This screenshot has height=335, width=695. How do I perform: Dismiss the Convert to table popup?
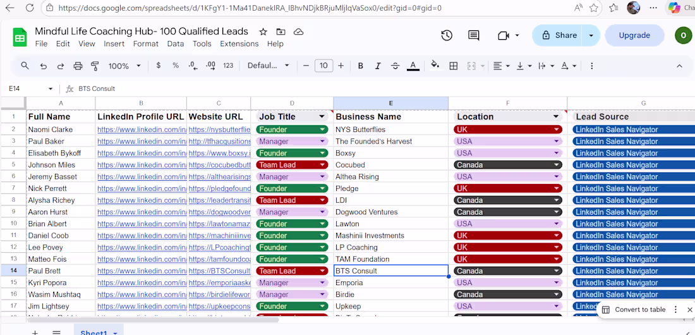[690, 310]
